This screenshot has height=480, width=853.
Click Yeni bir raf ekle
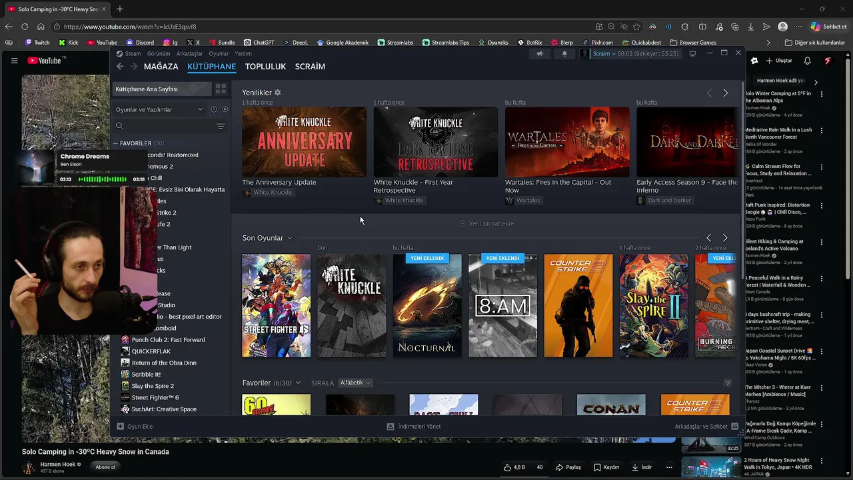486,223
